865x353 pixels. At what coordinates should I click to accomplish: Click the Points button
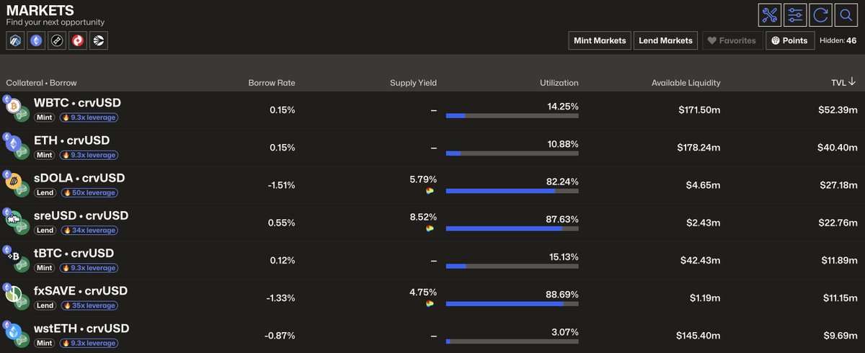[x=789, y=40]
